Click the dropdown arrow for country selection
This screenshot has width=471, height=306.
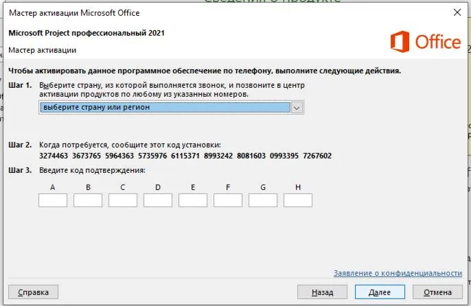coord(297,108)
